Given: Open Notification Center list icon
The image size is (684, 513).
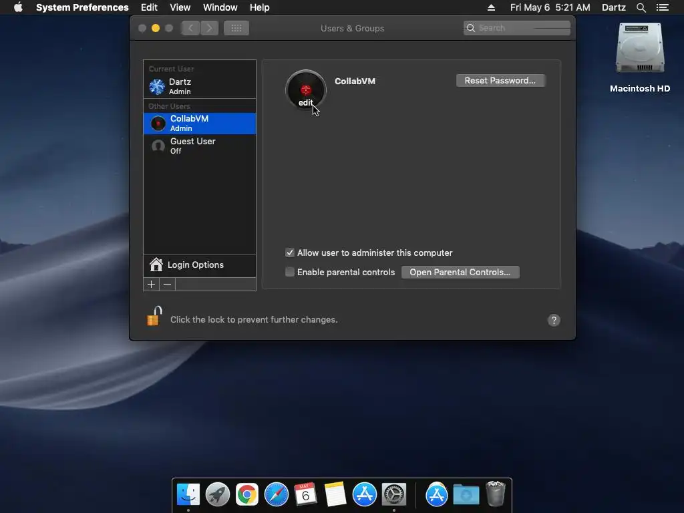Looking at the screenshot, I should point(663,7).
